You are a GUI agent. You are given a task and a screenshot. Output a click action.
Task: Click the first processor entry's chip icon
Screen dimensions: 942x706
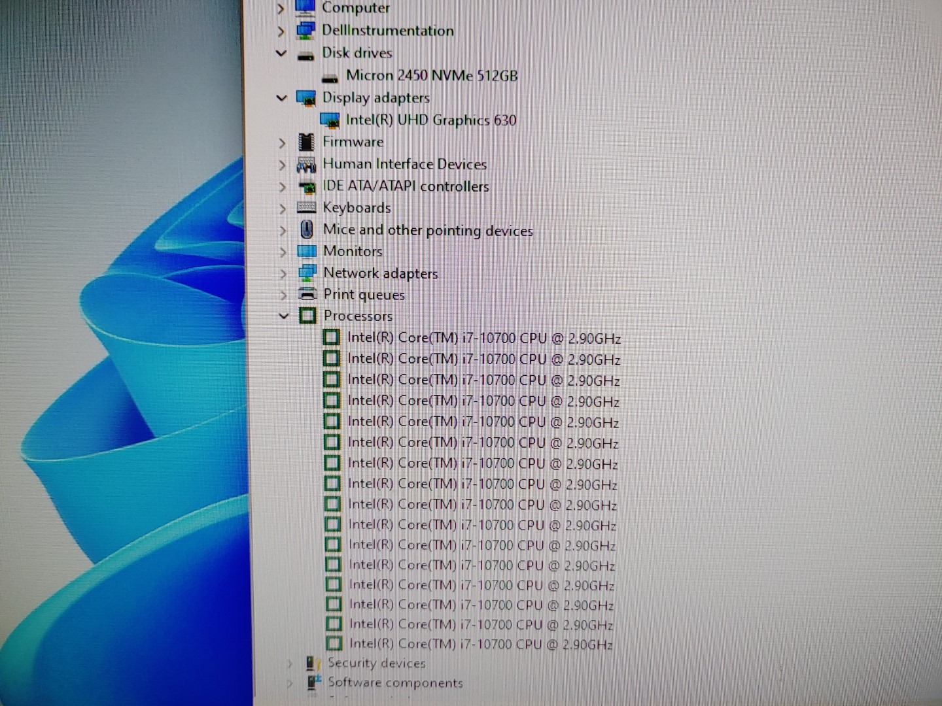[x=332, y=337]
